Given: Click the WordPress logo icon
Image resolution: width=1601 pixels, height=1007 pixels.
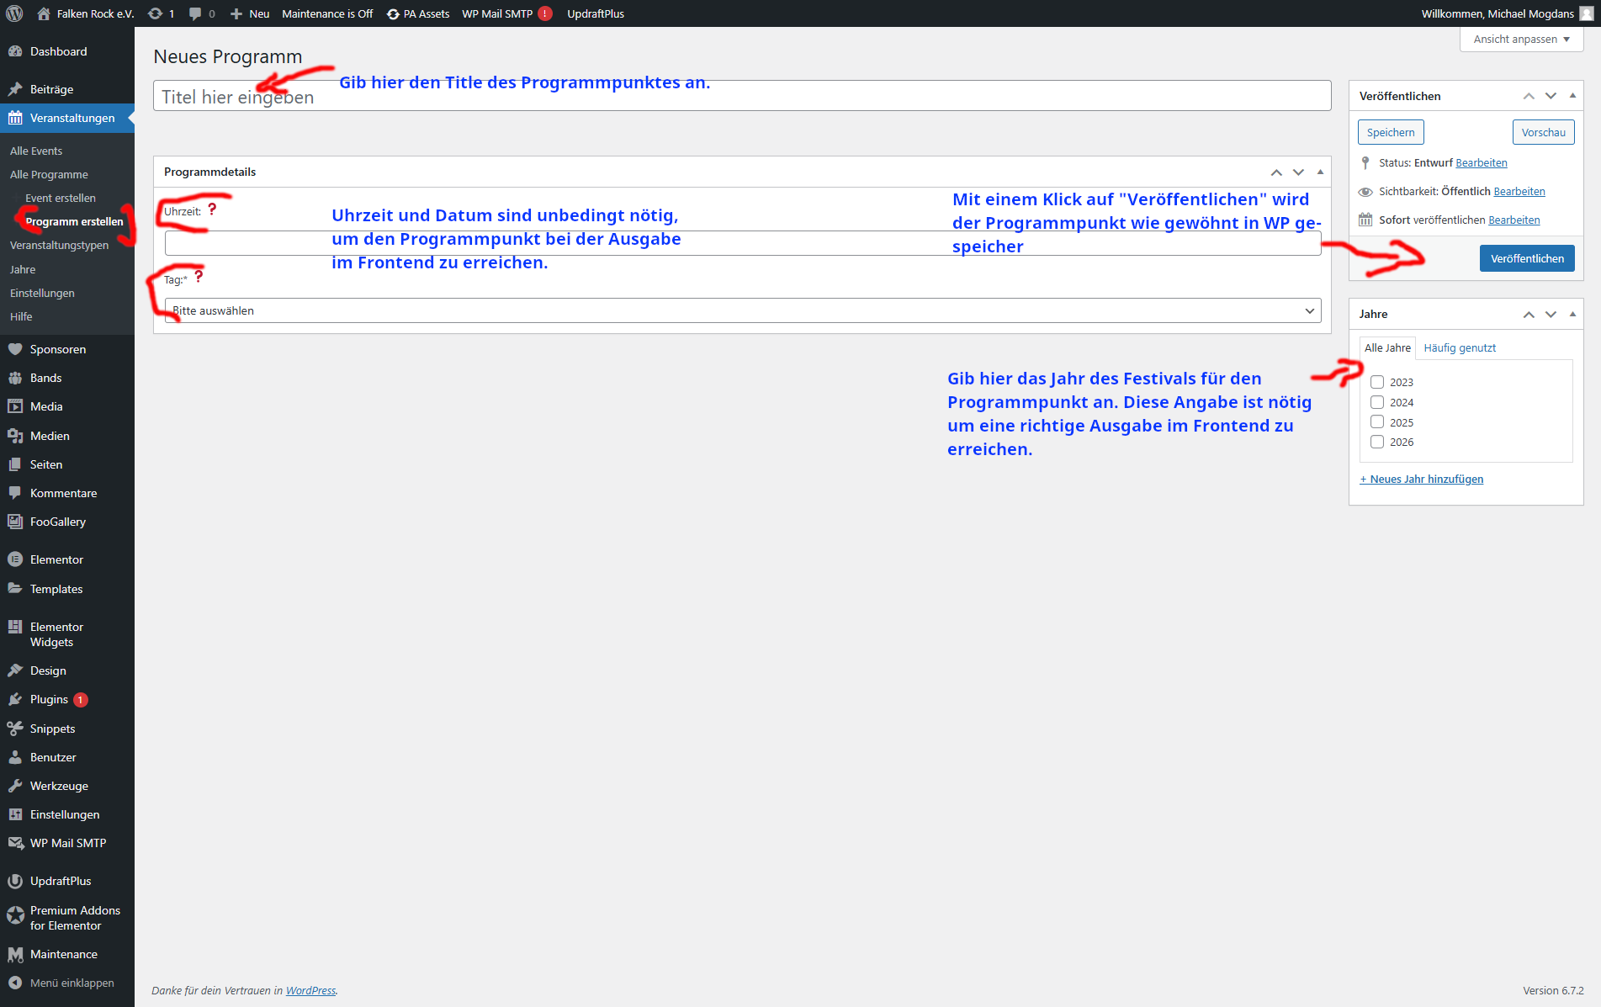Looking at the screenshot, I should [x=14, y=13].
